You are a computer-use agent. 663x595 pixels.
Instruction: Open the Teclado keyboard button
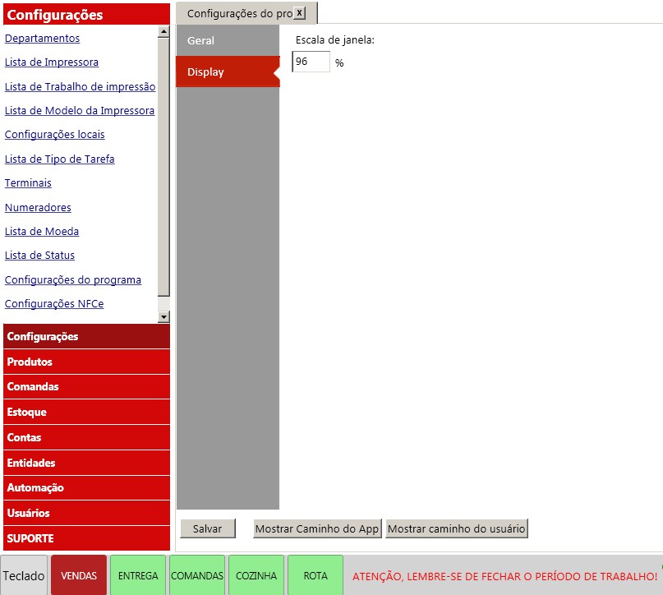point(24,575)
